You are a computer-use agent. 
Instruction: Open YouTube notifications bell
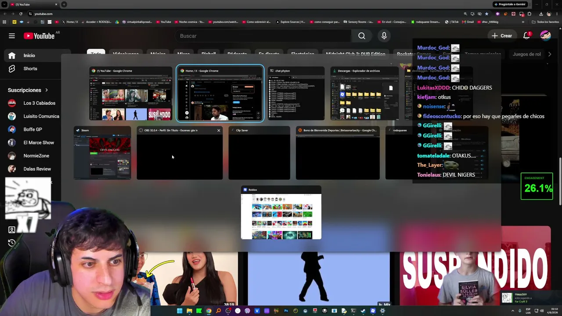pos(526,36)
